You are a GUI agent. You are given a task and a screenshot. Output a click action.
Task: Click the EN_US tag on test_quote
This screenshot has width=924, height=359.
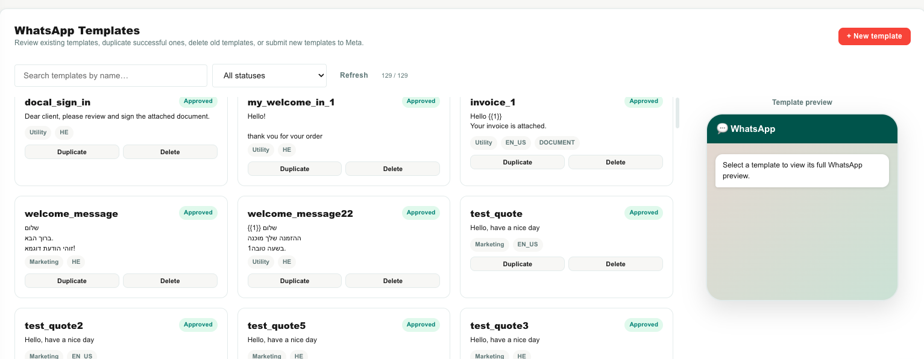pos(527,245)
